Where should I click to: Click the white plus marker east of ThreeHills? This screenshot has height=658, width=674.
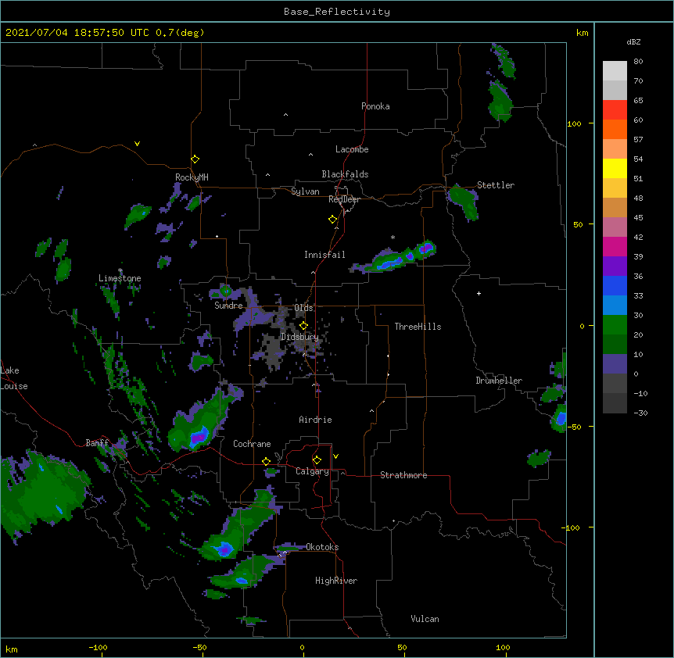tap(479, 293)
